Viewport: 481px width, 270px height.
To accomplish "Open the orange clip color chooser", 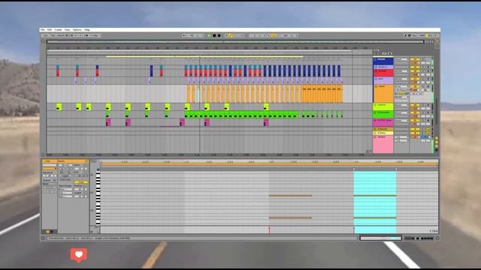I will [50, 169].
